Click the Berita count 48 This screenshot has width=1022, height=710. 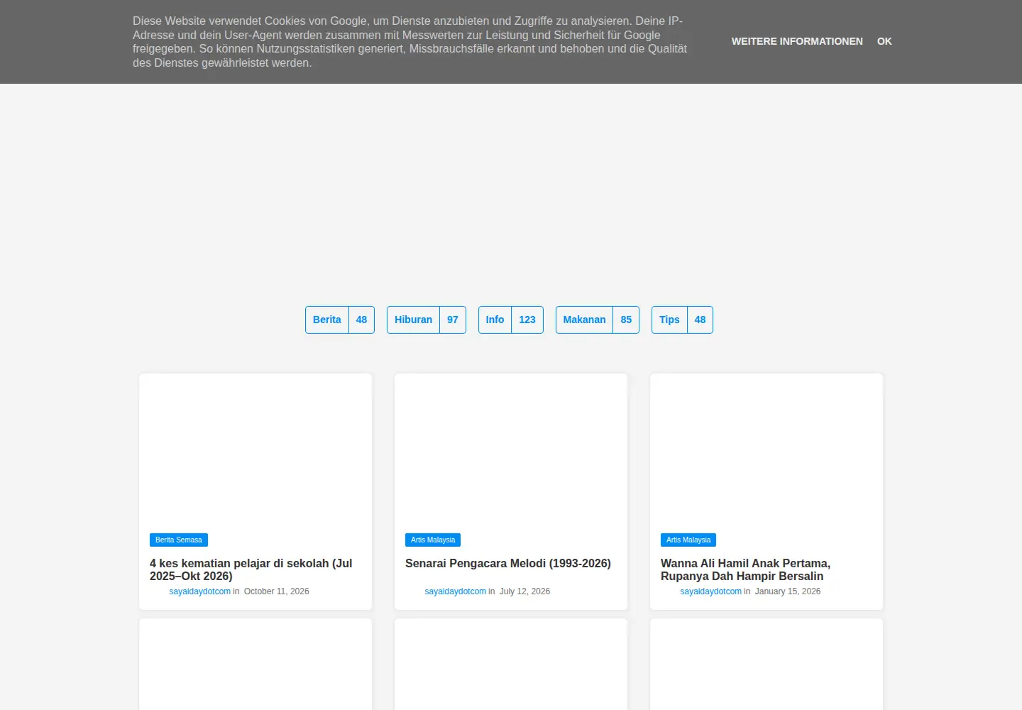pyautogui.click(x=361, y=319)
